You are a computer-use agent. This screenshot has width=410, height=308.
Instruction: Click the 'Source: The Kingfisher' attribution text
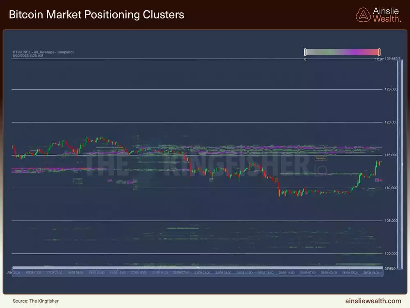35,301
